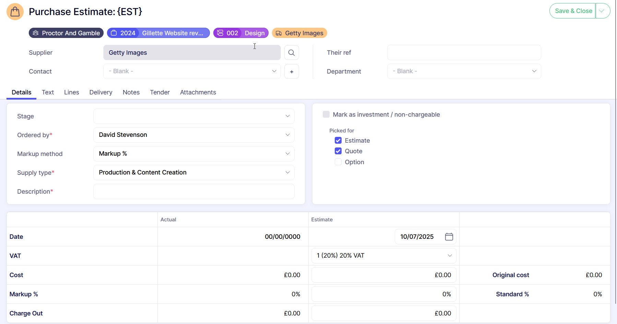Click the supplier search magnifier icon
Image resolution: width=617 pixels, height=324 pixels.
(x=291, y=53)
